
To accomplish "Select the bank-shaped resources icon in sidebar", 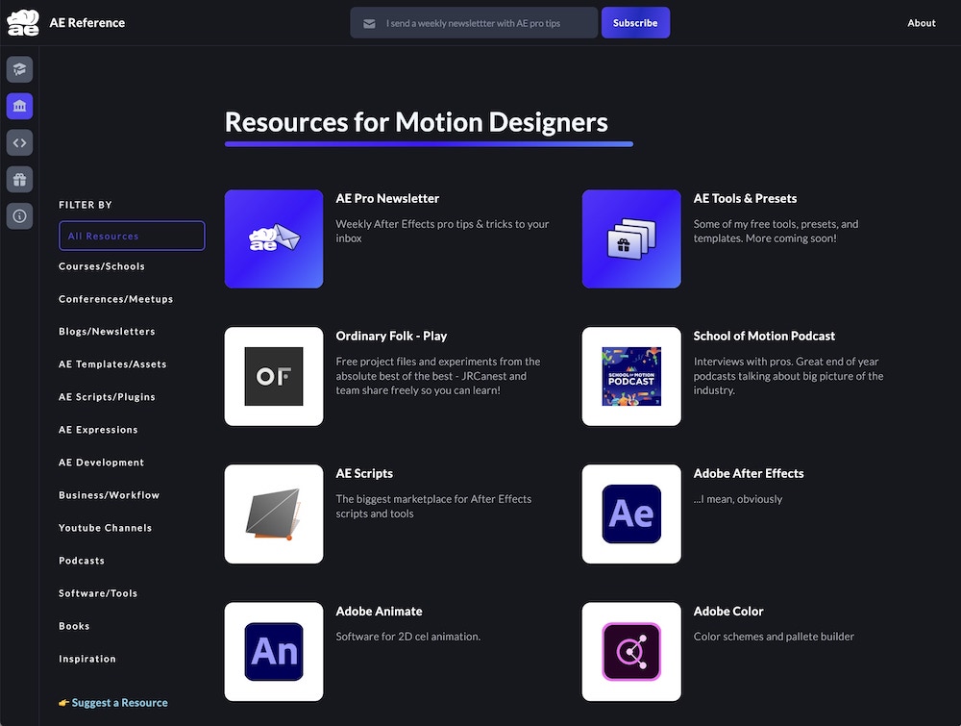I will coord(19,106).
